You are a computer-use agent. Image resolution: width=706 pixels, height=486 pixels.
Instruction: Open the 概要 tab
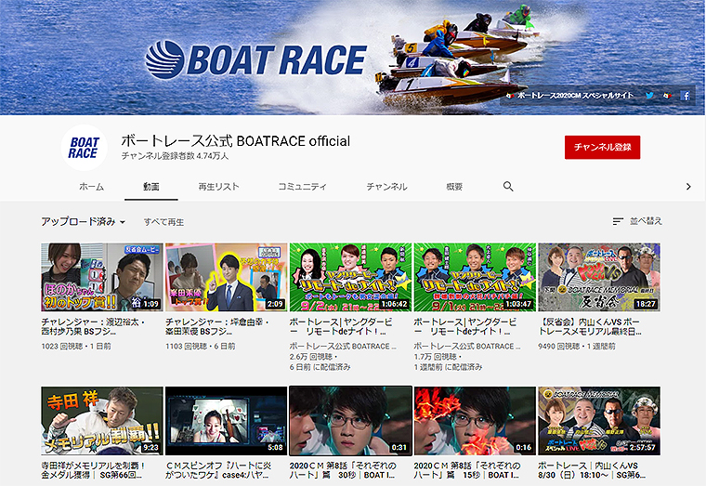pyautogui.click(x=454, y=187)
